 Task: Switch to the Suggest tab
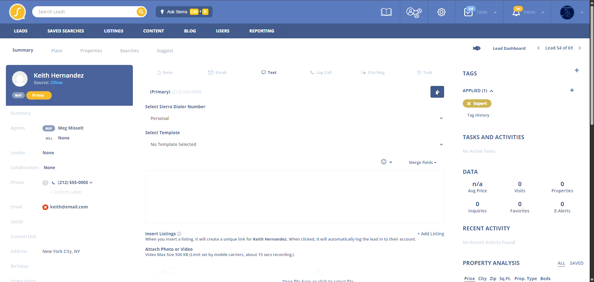(165, 51)
